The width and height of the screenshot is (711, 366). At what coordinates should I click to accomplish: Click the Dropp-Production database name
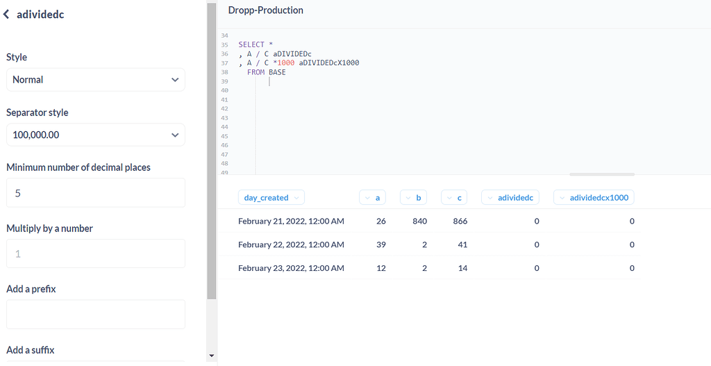coord(266,10)
